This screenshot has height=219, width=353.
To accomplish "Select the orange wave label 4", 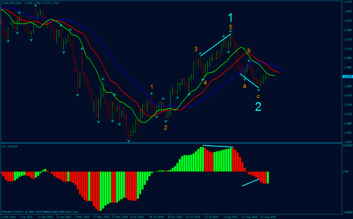I will [205, 83].
